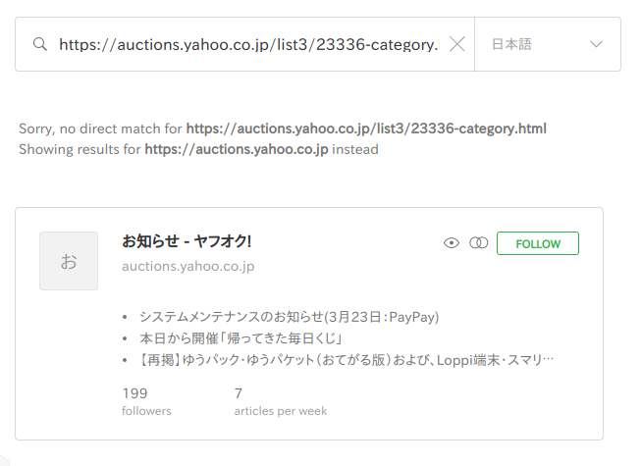Open the 【再掲】ゆうパック article
The image size is (641, 466).
click(x=347, y=360)
